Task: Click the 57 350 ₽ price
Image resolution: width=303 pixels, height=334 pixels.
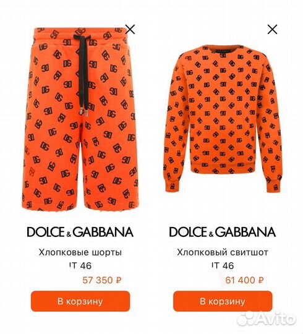Action: [102, 280]
